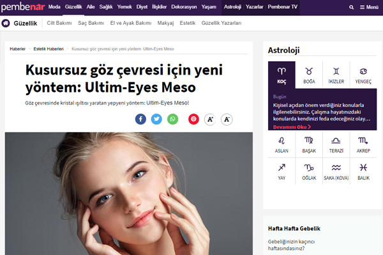Image resolution: width=383 pixels, height=255 pixels.
Task: Click the Devamını Oku link
Action: click(x=290, y=127)
